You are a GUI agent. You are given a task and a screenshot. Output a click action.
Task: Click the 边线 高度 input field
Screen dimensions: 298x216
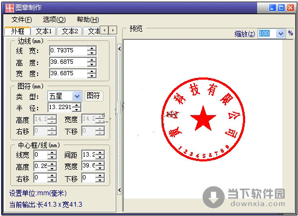click(69, 62)
